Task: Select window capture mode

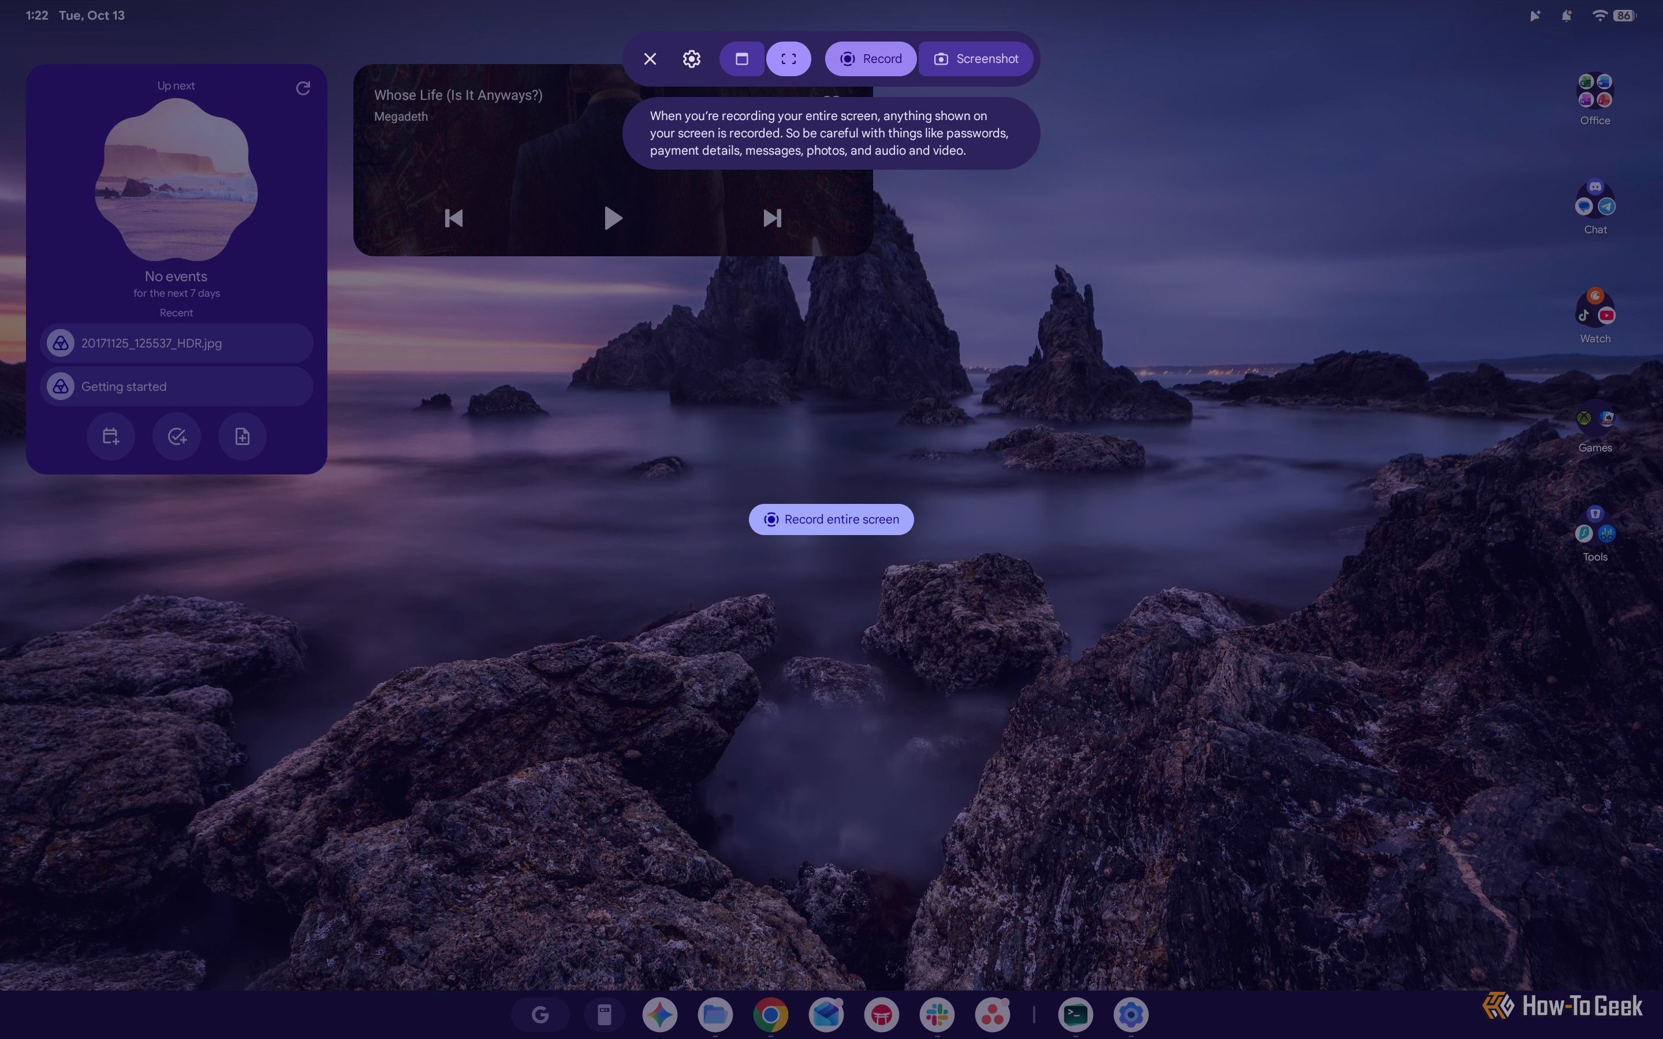Action: 741,59
